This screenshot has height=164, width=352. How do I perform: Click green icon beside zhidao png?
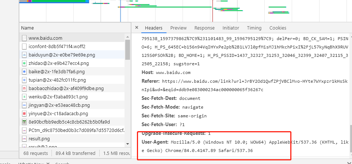pyautogui.click(x=24, y=63)
